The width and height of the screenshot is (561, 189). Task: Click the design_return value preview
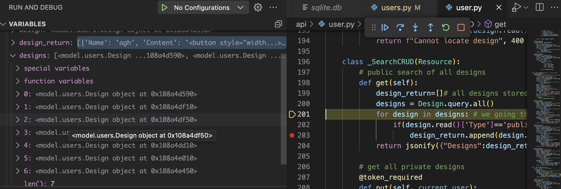[x=181, y=43]
